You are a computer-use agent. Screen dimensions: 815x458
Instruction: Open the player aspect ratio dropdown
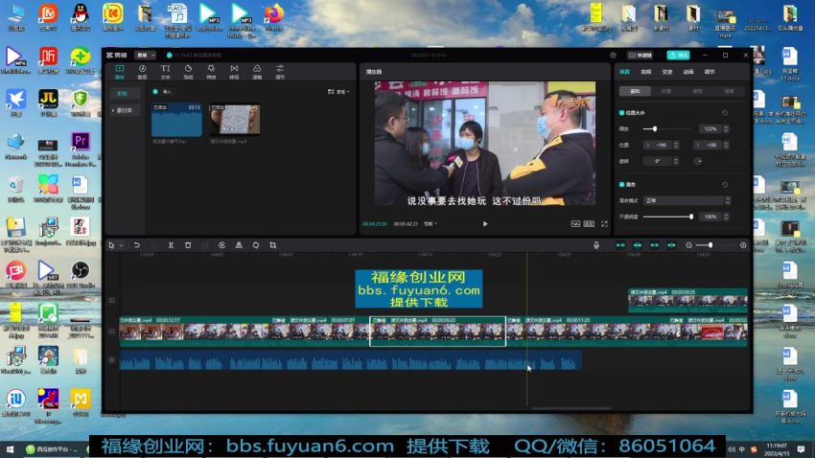[x=431, y=224]
